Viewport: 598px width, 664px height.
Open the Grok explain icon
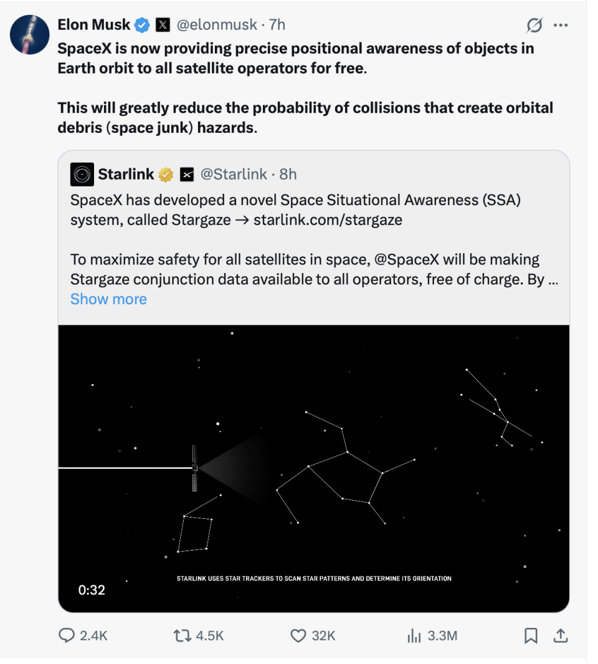coord(534,26)
